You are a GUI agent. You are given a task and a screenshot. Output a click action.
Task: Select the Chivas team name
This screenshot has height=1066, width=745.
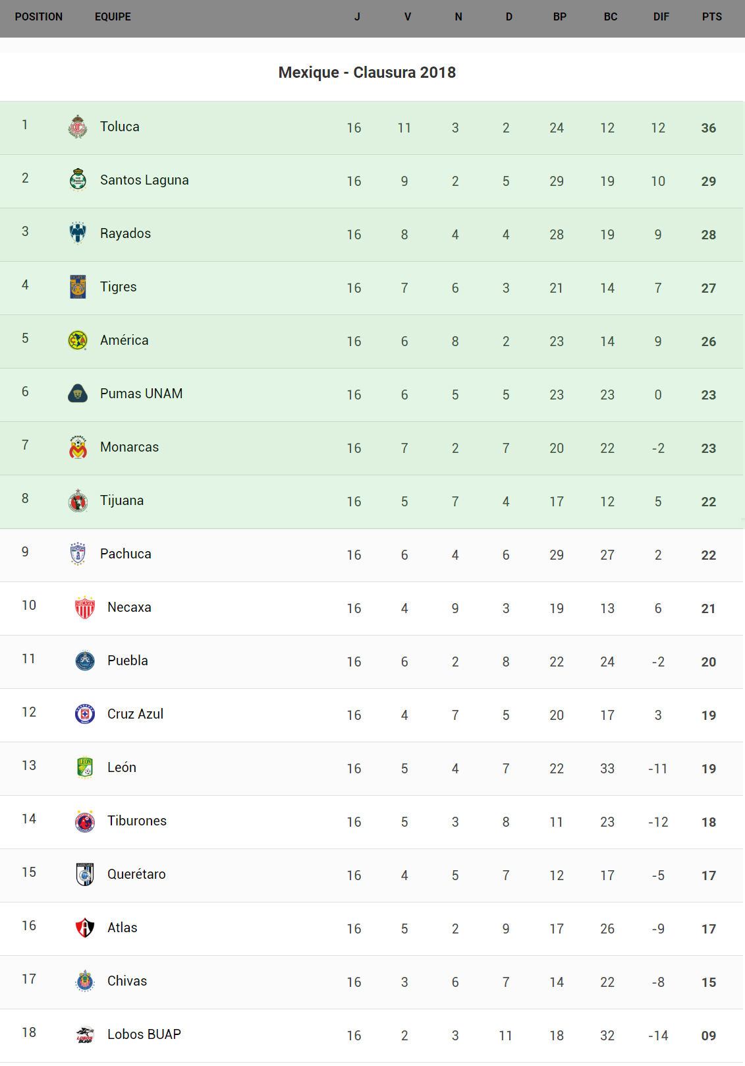pyautogui.click(x=127, y=981)
